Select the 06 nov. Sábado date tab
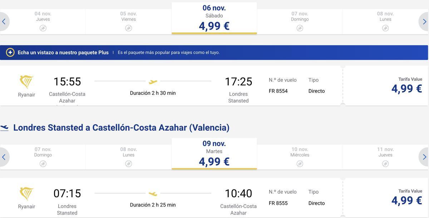The width and height of the screenshot is (429, 218). tap(214, 18)
